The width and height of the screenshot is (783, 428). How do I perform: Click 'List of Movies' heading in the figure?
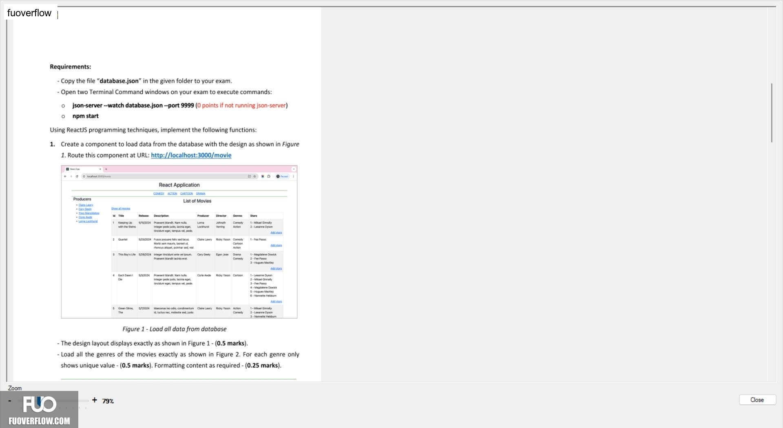pyautogui.click(x=197, y=201)
